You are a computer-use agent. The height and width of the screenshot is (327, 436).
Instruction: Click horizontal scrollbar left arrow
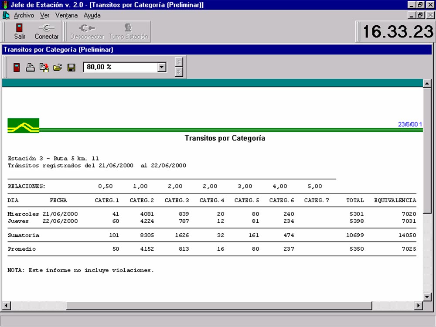pos(7,306)
